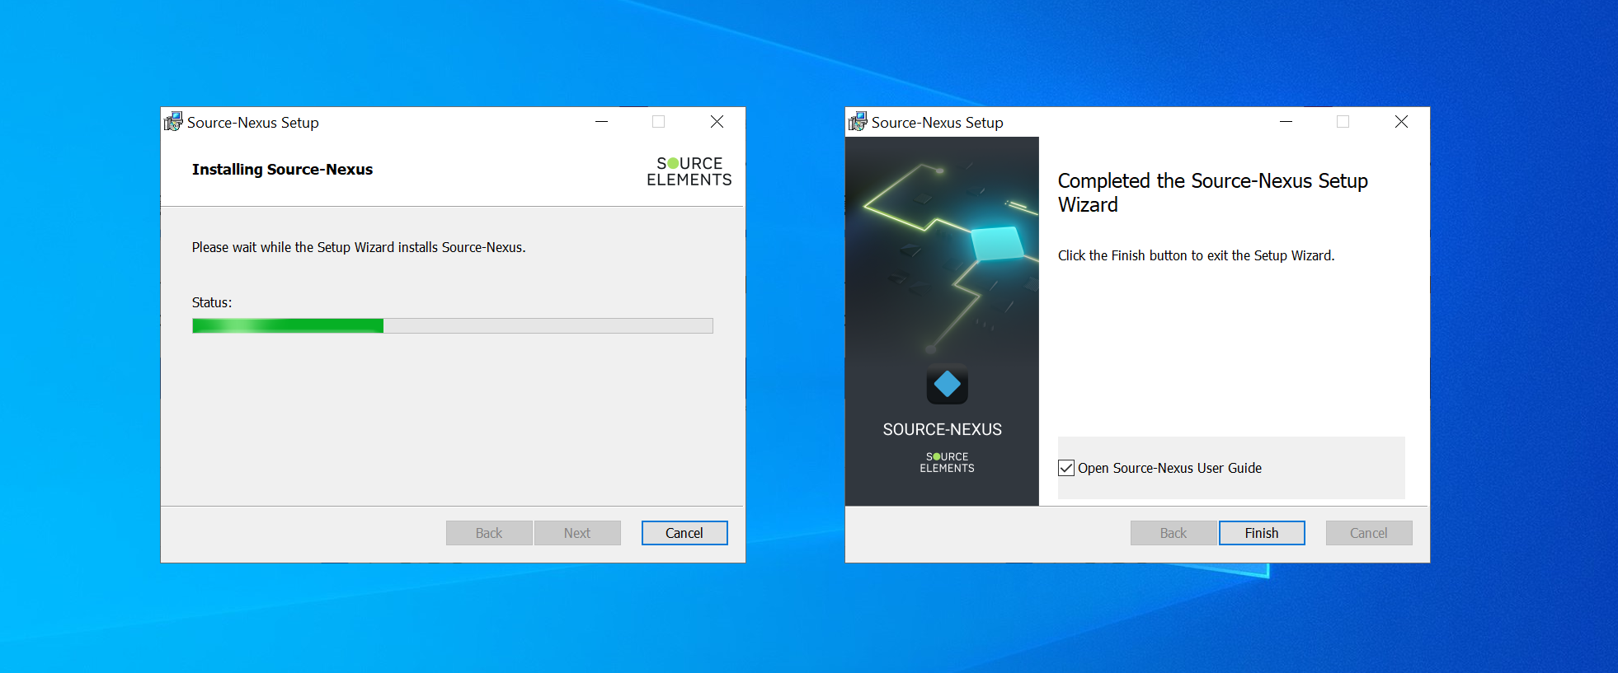
Task: Uncheck Open Source-Nexus User Guide checkbox
Action: coord(1066,468)
